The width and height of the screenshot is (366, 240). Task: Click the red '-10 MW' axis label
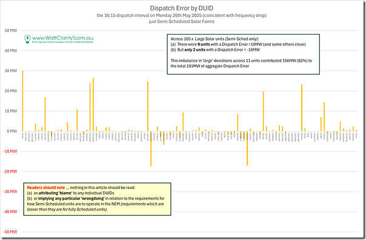tap(10, 152)
